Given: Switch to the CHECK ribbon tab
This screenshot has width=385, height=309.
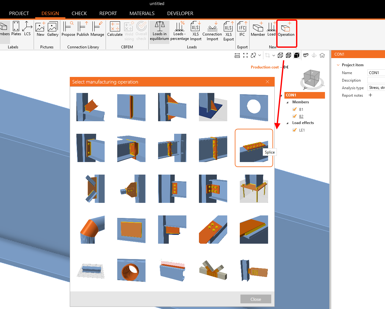Looking at the screenshot, I should coord(79,13).
